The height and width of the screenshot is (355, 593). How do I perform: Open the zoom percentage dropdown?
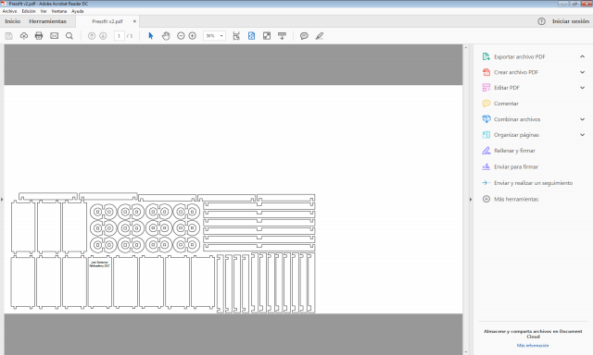(221, 36)
